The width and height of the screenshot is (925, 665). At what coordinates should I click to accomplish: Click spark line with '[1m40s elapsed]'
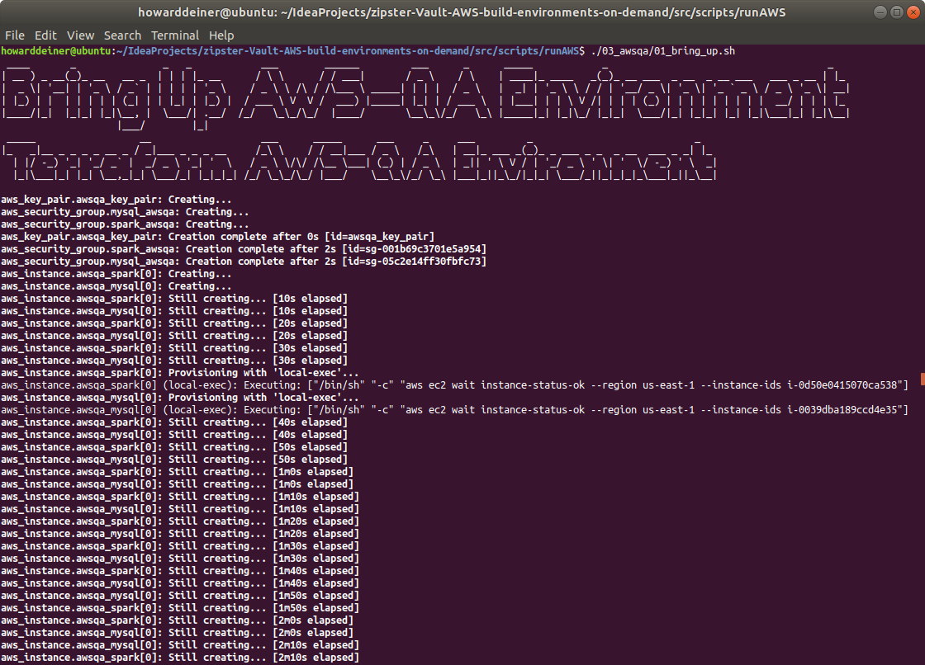[x=180, y=571]
